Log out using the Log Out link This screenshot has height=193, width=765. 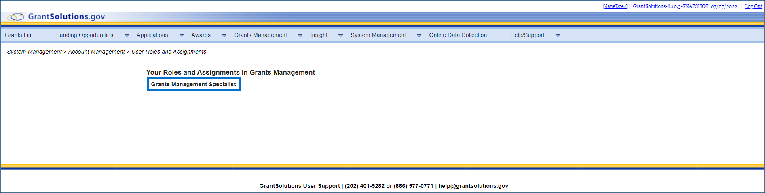pos(753,6)
